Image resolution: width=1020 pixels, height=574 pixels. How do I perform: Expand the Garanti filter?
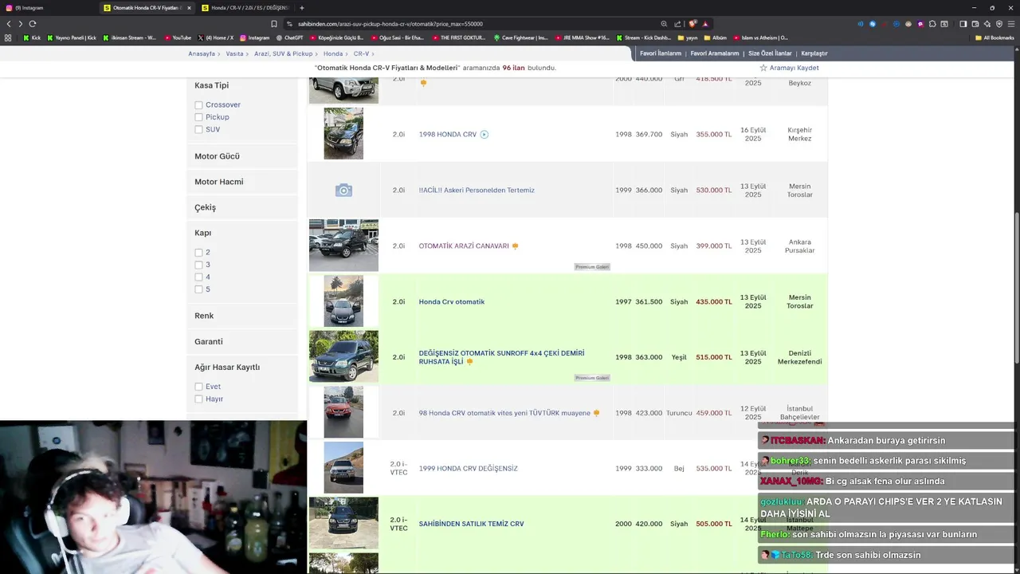click(209, 341)
